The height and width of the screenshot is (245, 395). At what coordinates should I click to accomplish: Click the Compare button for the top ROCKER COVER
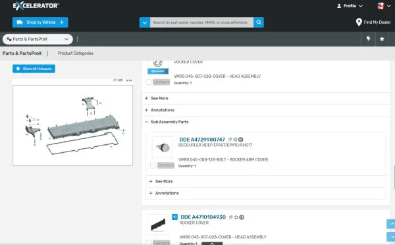coord(161,82)
